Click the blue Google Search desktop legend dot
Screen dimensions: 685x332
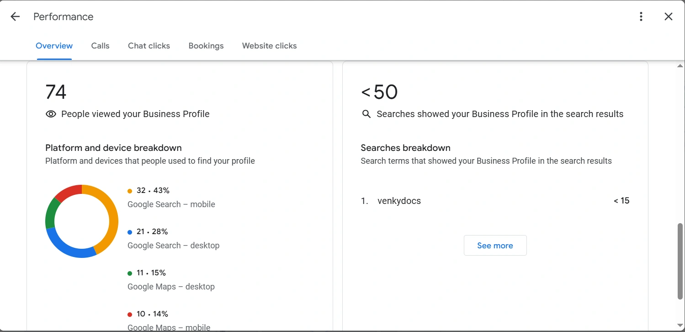(130, 232)
